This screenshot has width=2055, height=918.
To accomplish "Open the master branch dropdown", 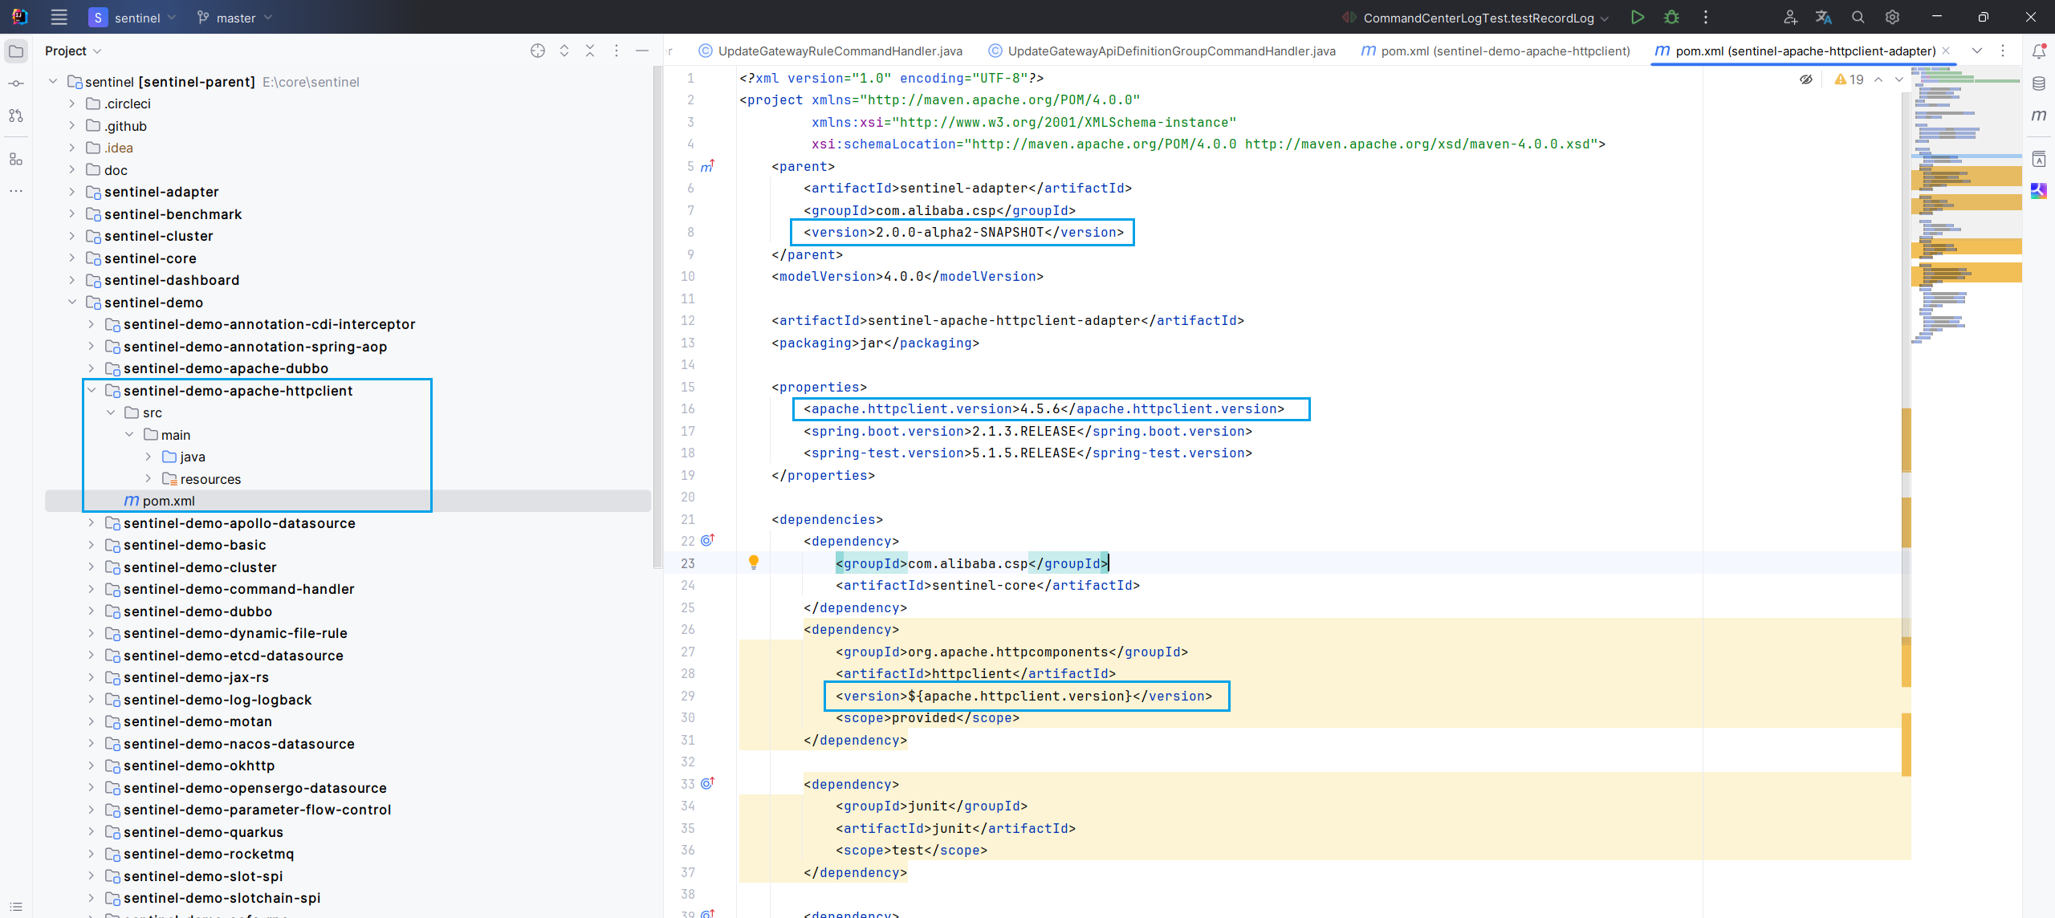I will click(x=234, y=17).
